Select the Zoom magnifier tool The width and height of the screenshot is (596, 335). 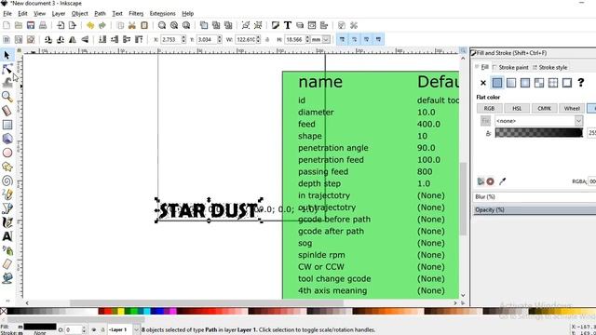pos(7,97)
